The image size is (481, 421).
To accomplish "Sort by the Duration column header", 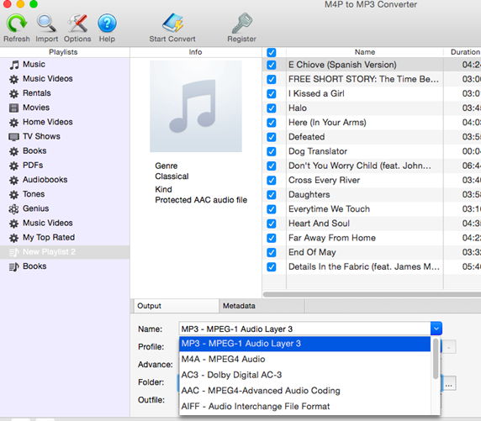I will pyautogui.click(x=462, y=52).
